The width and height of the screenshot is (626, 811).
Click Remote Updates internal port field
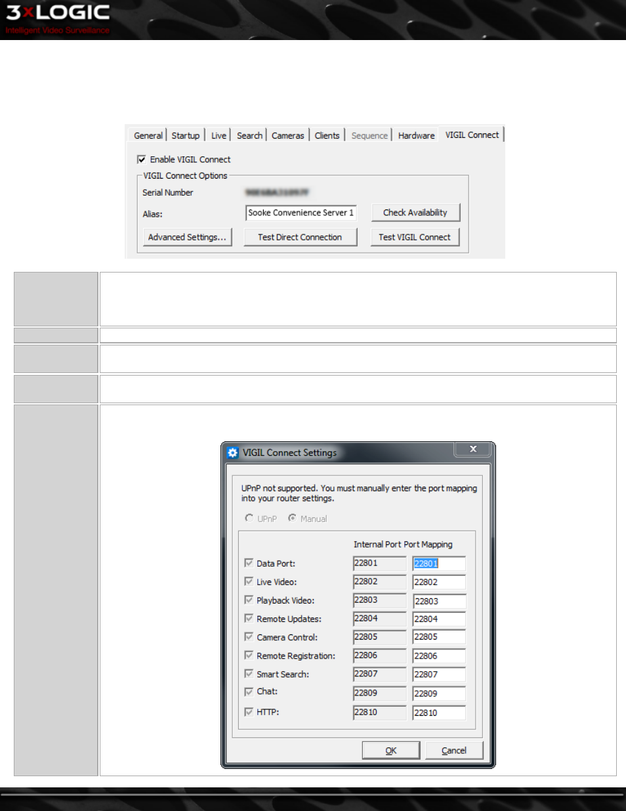pos(380,619)
